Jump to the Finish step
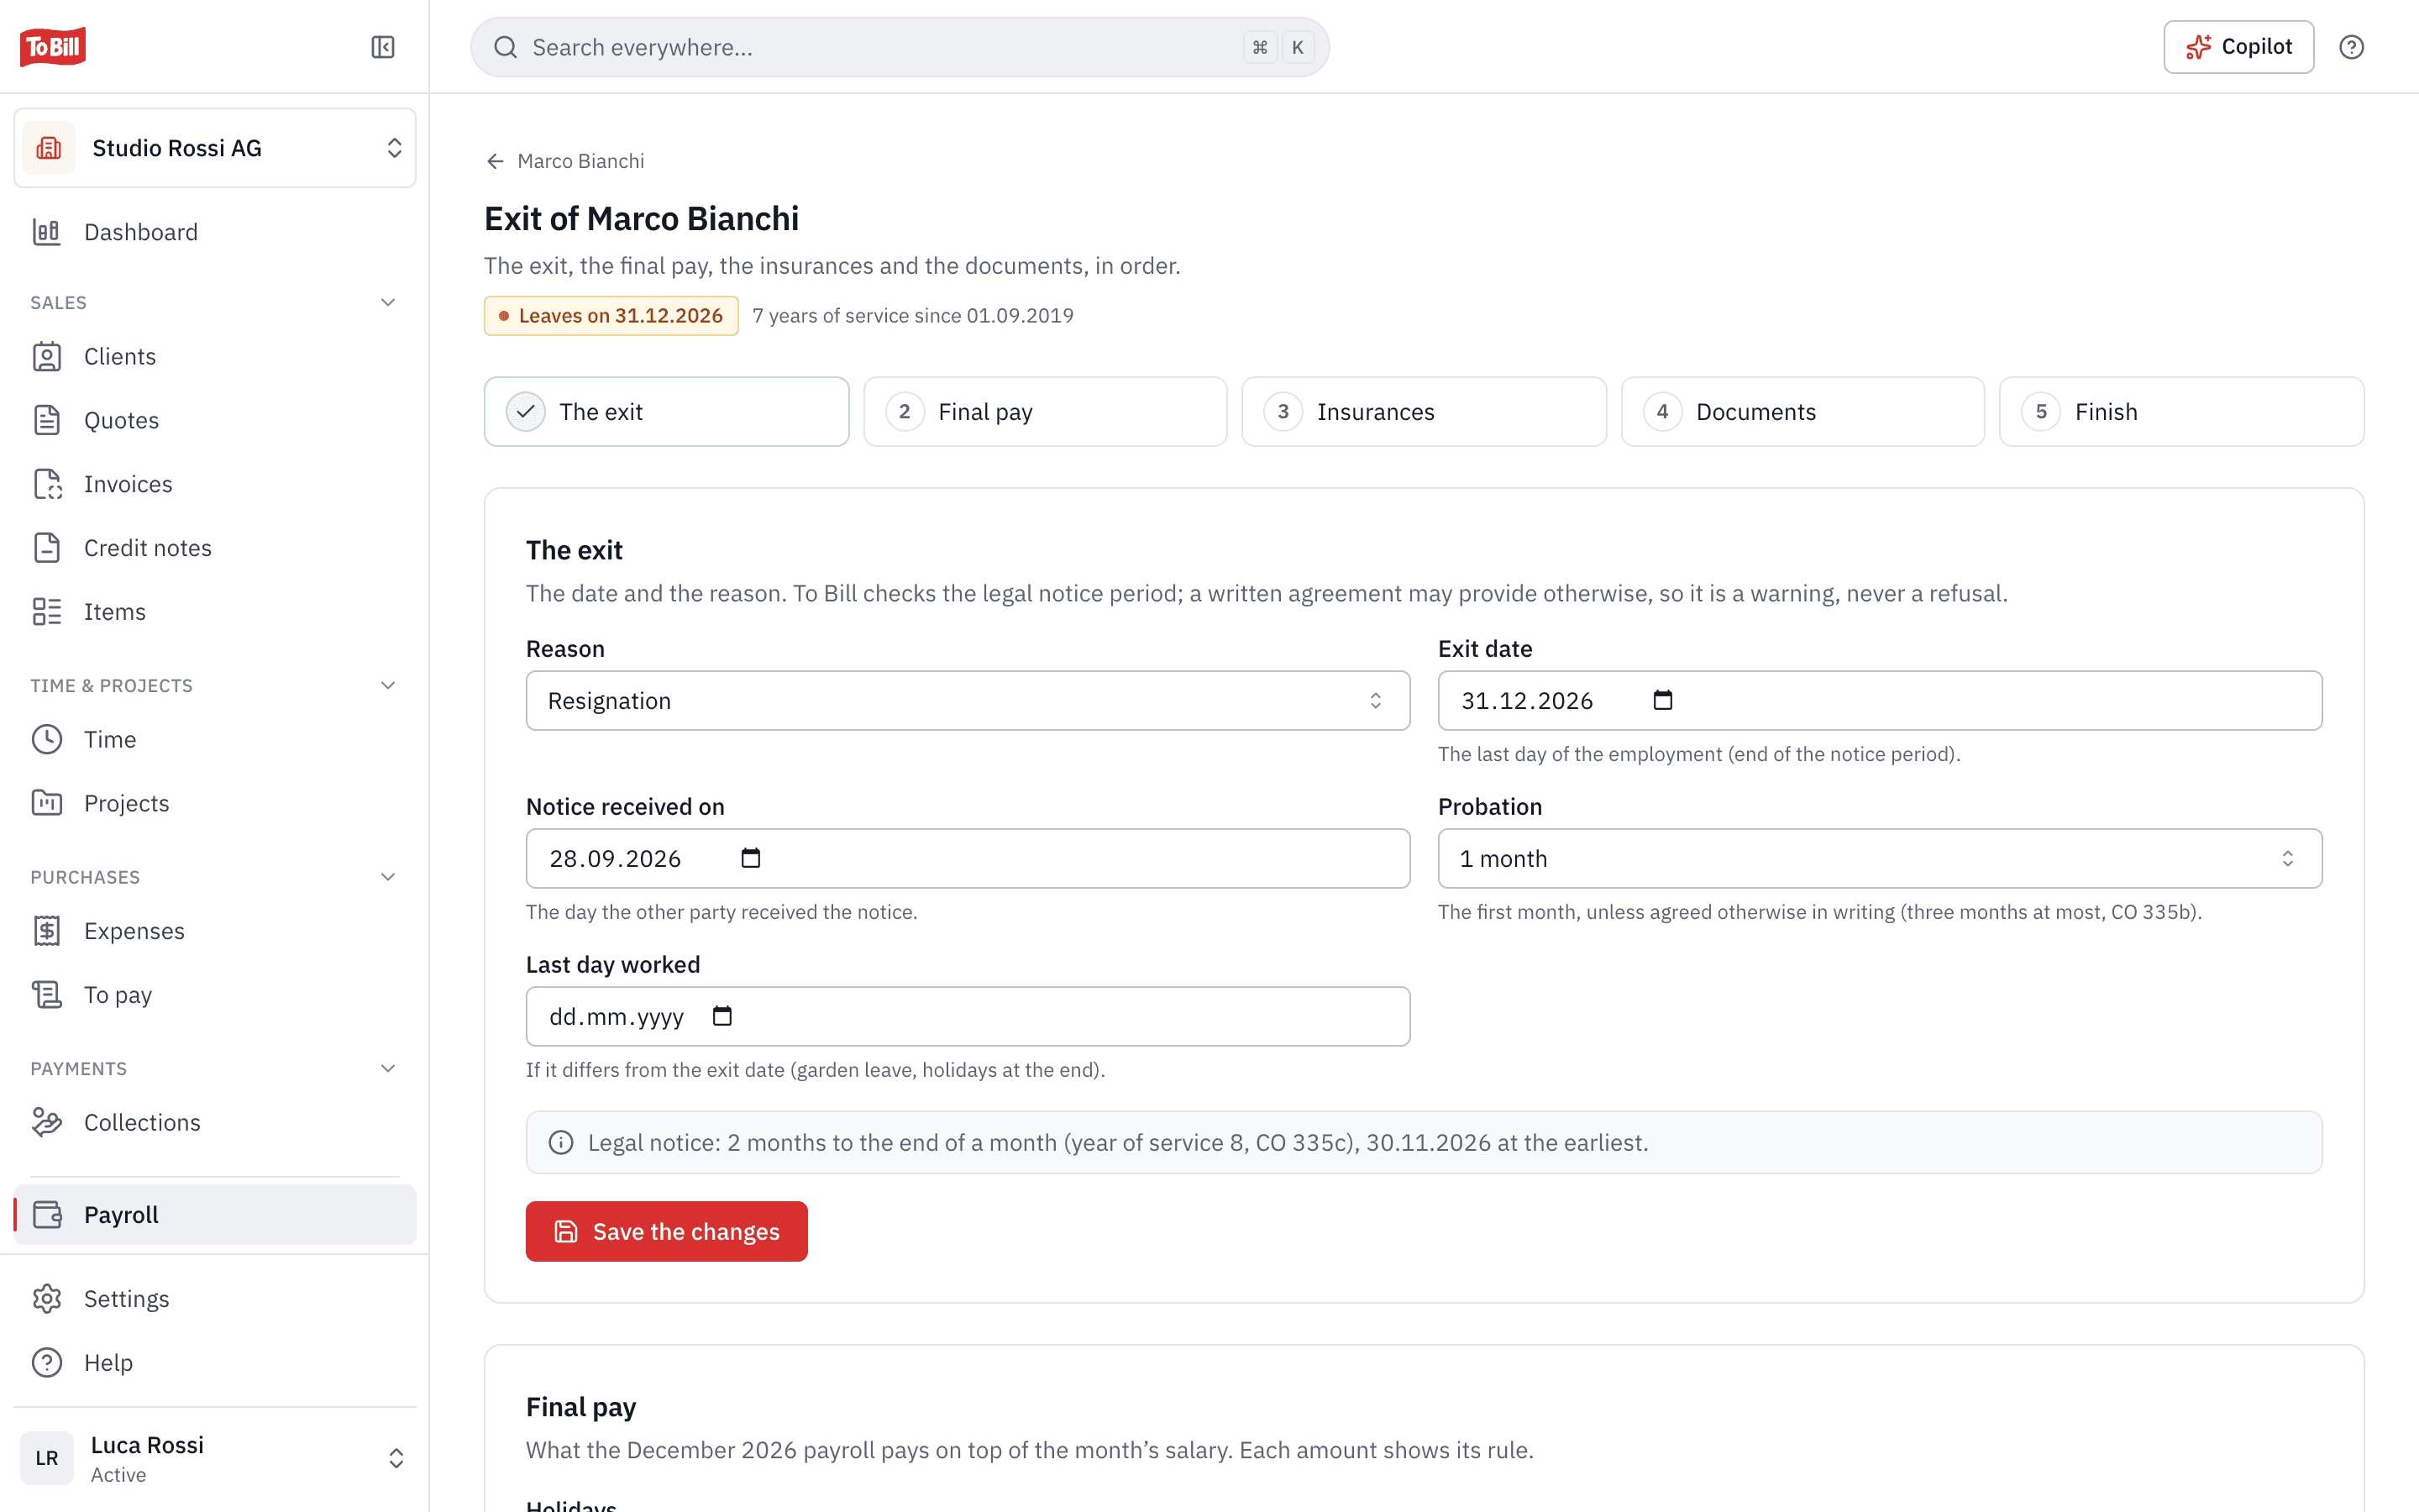 click(2181, 411)
